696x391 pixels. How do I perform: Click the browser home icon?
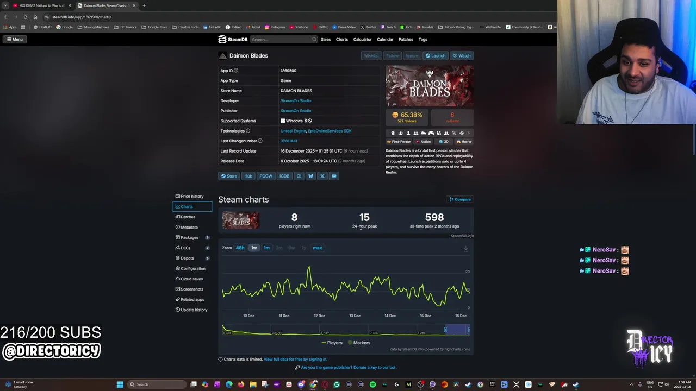coord(35,17)
